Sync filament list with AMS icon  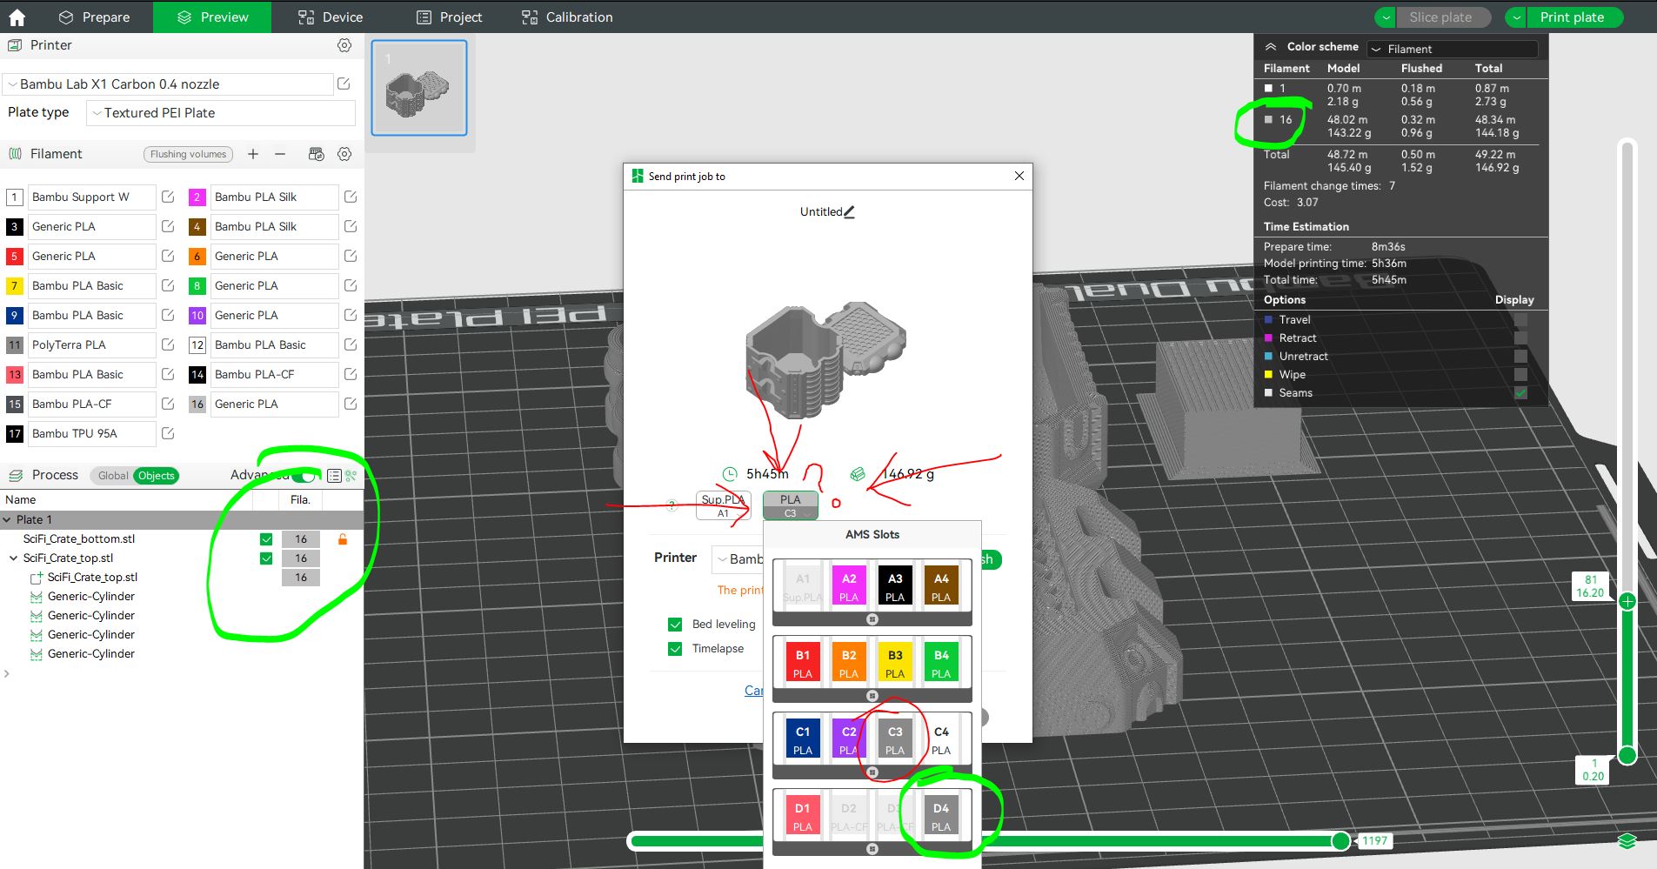point(315,154)
